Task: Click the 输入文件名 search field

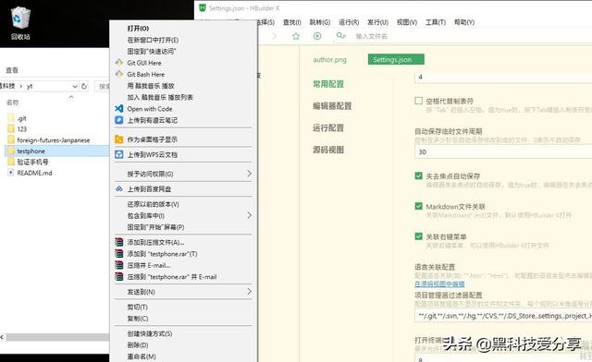Action: coord(372,36)
